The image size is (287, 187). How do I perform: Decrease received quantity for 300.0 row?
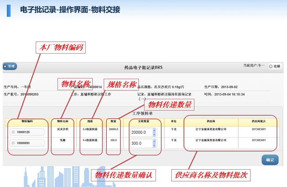pos(154,145)
